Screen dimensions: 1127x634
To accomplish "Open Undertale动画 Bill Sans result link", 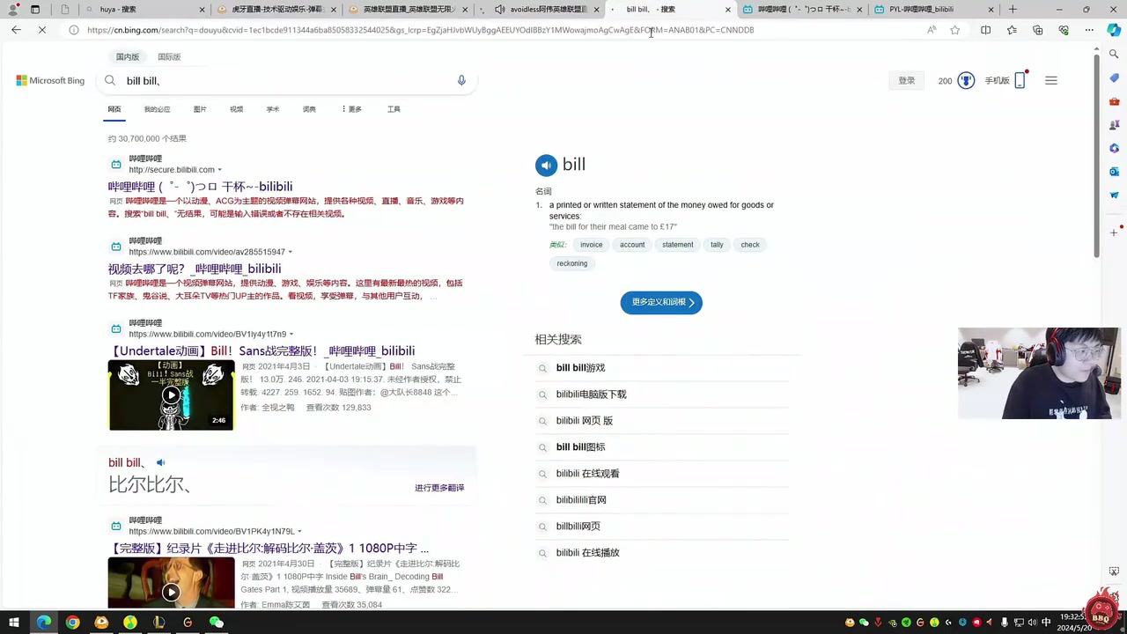I will tap(261, 350).
